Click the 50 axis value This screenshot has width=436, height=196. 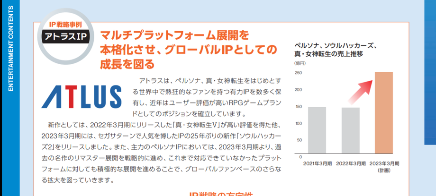coord(300,140)
